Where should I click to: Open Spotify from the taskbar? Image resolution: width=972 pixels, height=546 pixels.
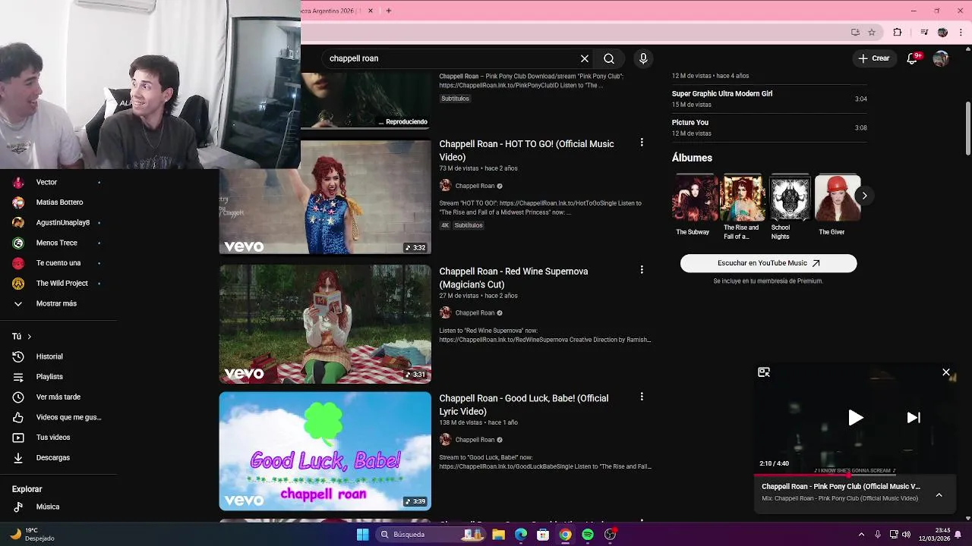(x=588, y=535)
